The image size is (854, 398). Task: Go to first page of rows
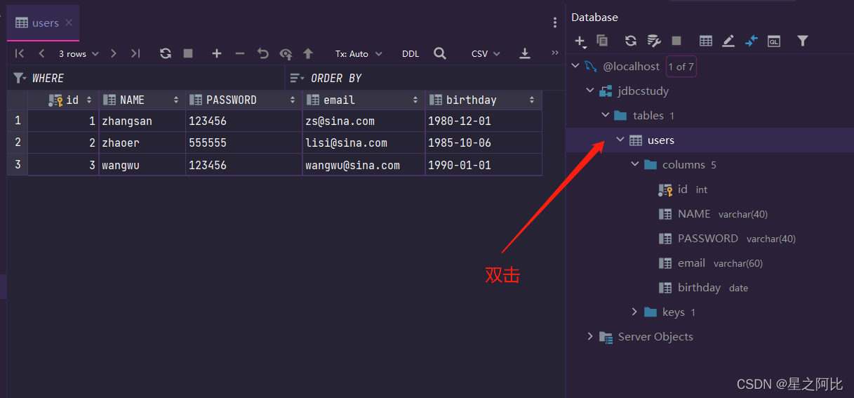coord(20,53)
